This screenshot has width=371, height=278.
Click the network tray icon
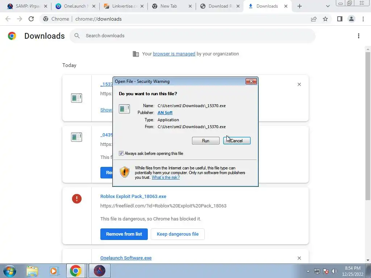317,271
